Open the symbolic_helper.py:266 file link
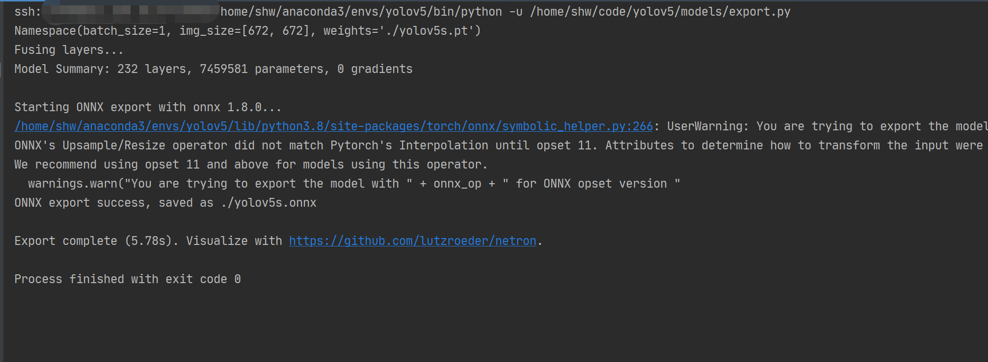 click(x=334, y=126)
